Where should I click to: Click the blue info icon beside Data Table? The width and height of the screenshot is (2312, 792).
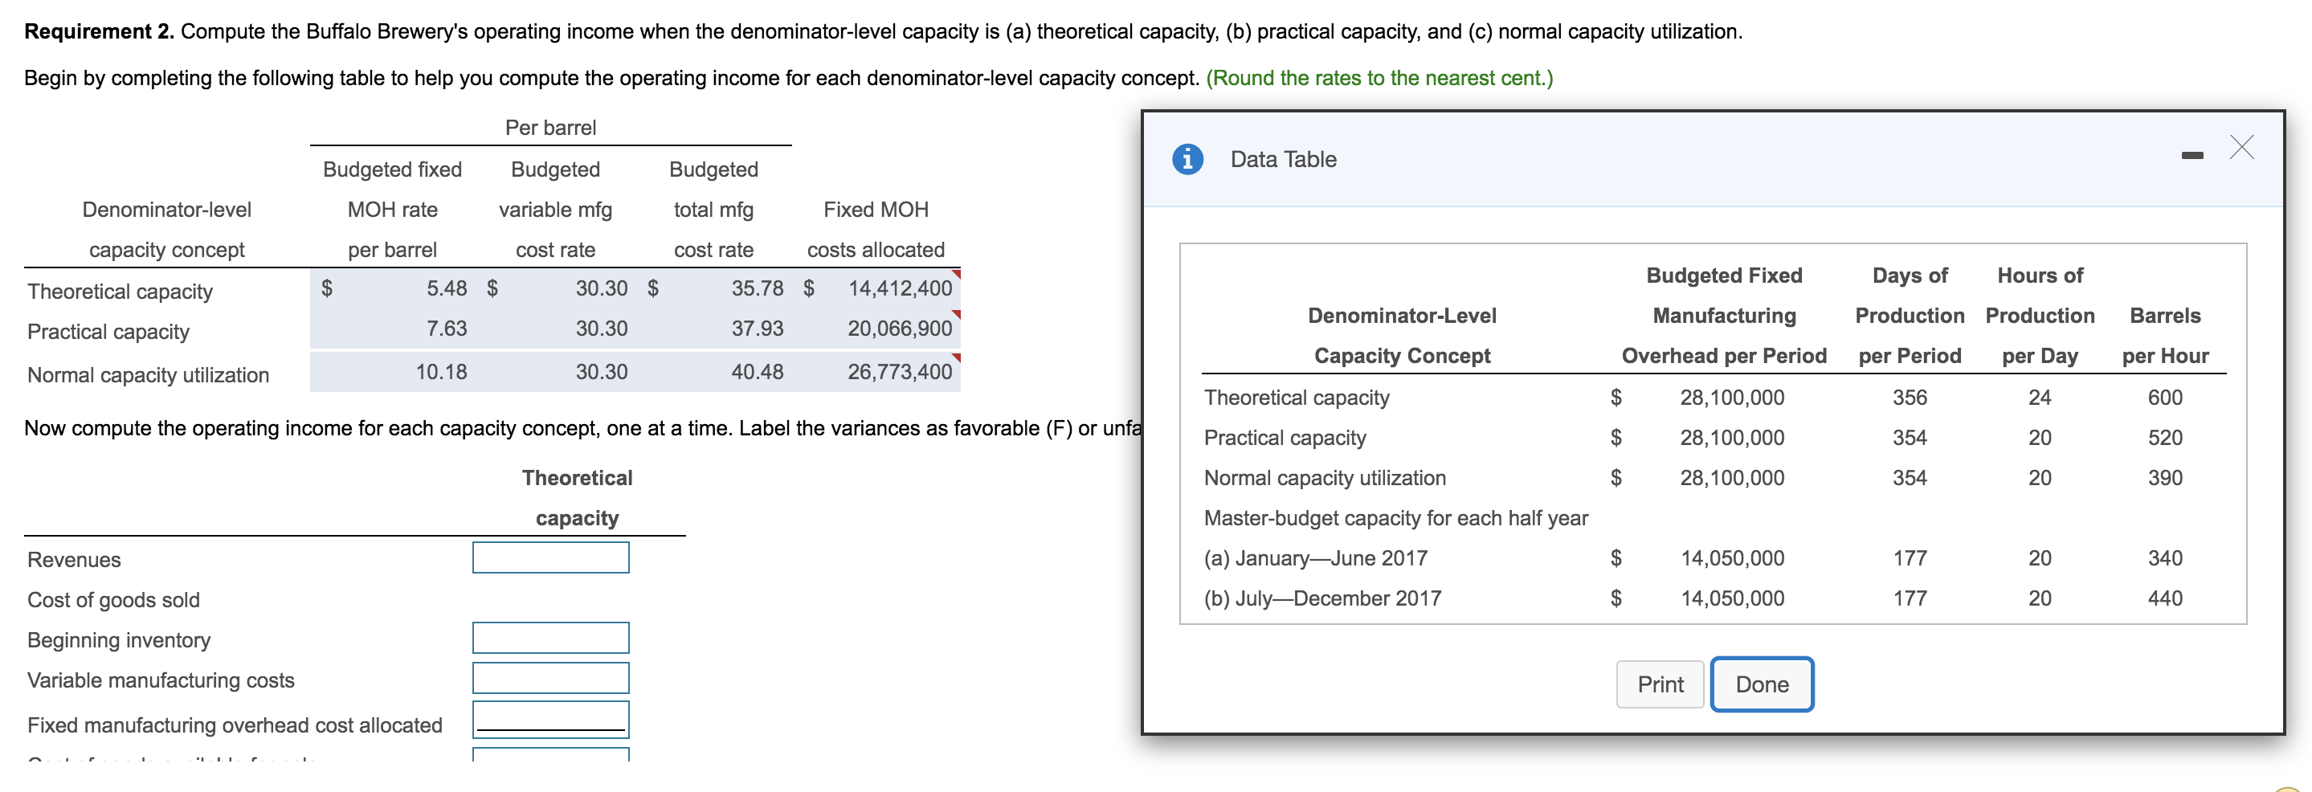(1187, 159)
